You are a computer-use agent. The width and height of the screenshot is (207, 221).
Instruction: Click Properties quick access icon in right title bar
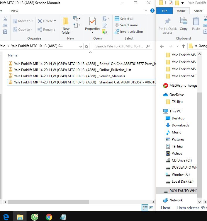tap(171, 3)
